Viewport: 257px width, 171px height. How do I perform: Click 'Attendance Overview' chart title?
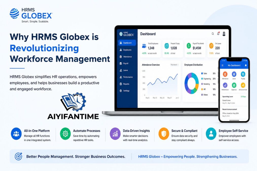(151, 65)
